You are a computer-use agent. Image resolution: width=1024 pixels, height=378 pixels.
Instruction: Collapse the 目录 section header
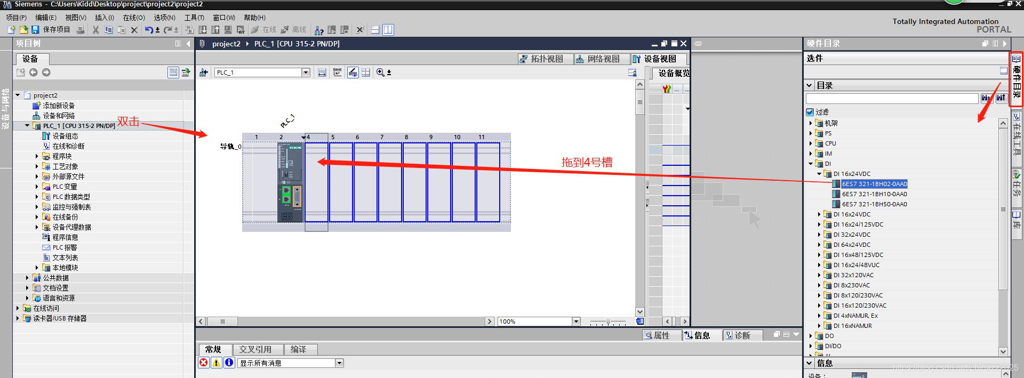coord(809,85)
